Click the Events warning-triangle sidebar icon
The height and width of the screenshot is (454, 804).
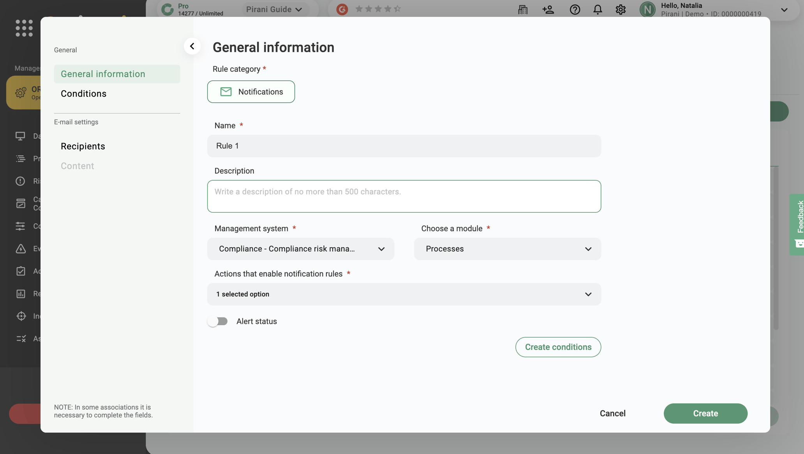(x=21, y=248)
